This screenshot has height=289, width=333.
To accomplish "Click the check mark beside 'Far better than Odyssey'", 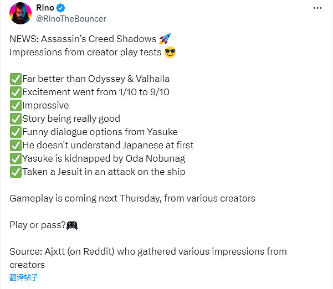I will click(x=16, y=79).
